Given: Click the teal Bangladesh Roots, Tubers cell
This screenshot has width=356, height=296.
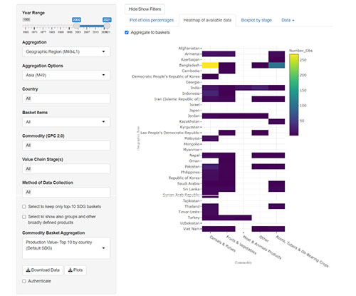Looking at the screenshot, I should (276, 65).
